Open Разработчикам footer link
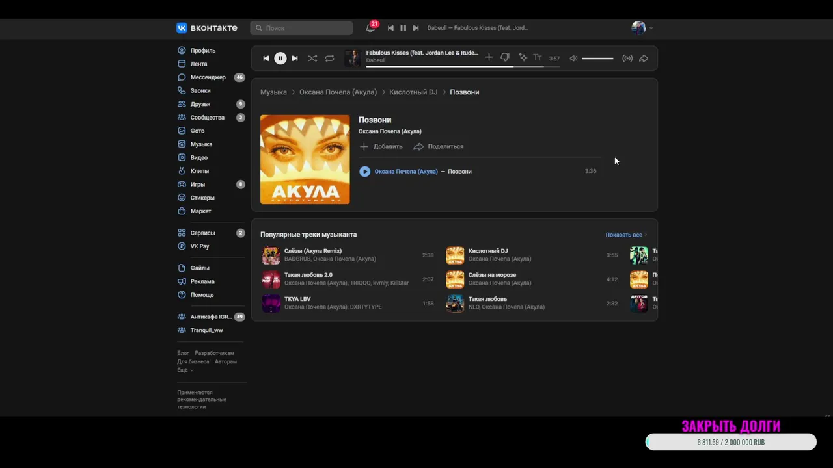The image size is (833, 468). click(x=214, y=353)
